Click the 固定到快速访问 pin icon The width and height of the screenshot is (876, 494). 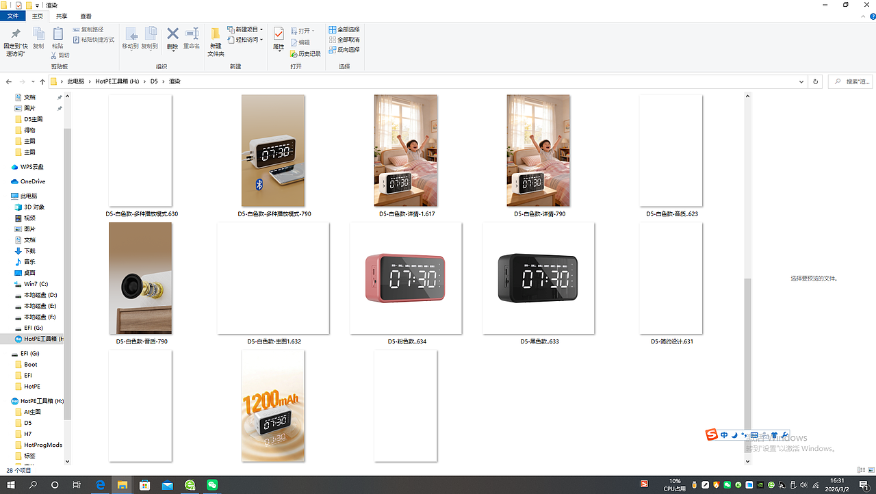[15, 34]
